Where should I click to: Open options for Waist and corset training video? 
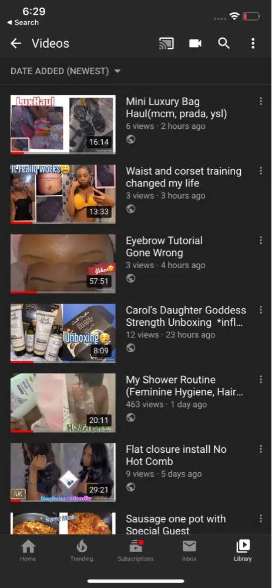point(261,171)
